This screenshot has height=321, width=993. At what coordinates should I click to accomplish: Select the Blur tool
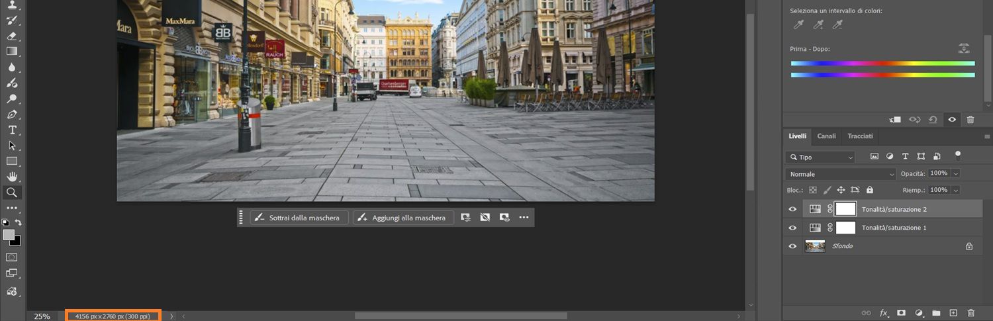click(12, 67)
